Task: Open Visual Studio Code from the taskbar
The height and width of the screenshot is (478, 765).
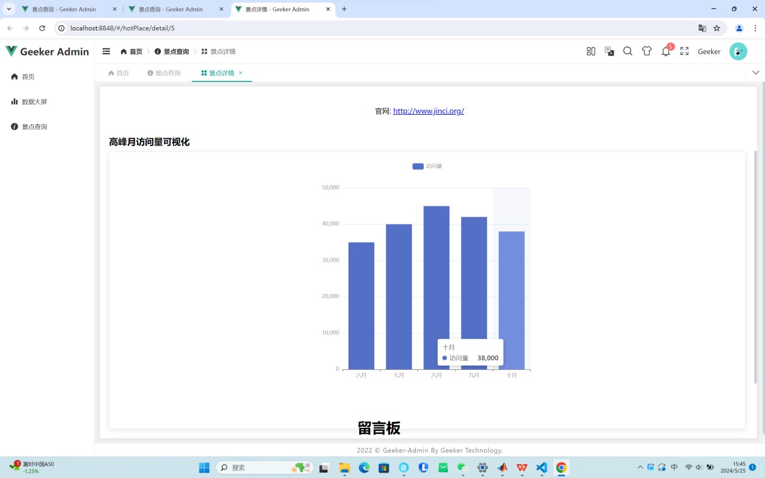Action: coord(542,468)
